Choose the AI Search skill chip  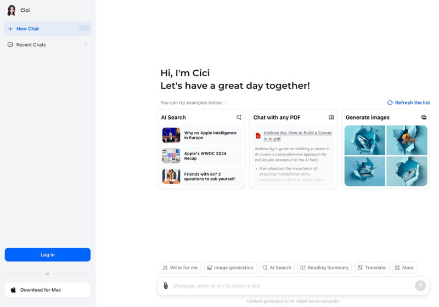[x=276, y=268]
